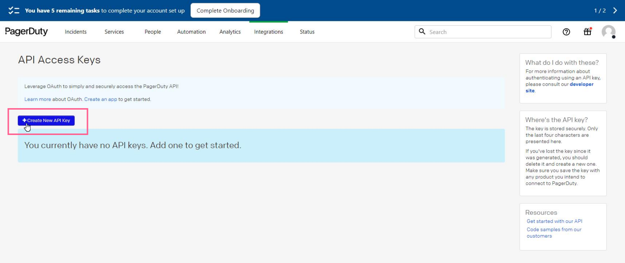Click the help question mark icon

(x=566, y=32)
